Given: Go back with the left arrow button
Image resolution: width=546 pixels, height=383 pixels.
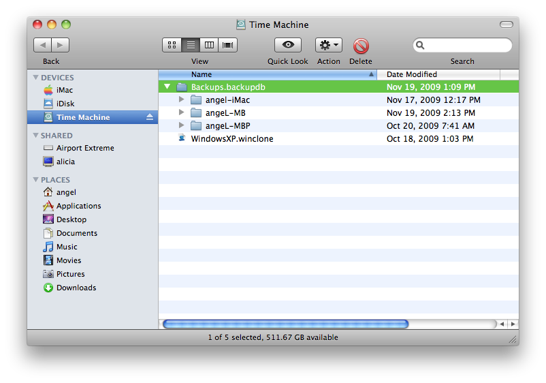Looking at the screenshot, I should (42, 45).
